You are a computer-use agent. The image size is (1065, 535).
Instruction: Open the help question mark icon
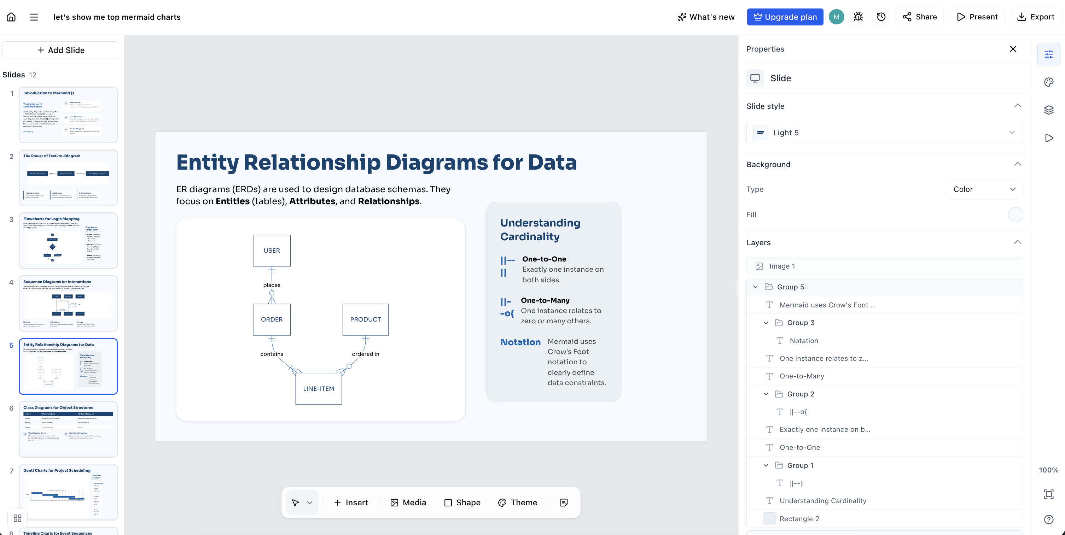click(x=1048, y=519)
